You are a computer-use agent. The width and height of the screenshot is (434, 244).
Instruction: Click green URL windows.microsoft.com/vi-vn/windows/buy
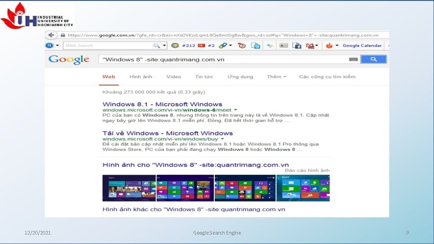click(x=160, y=139)
